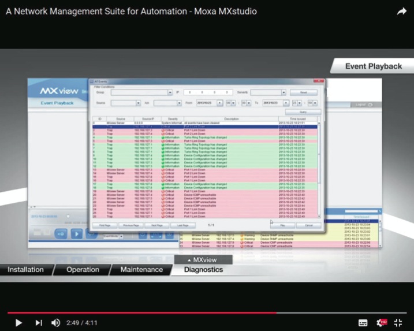The height and width of the screenshot is (331, 414).
Task: Toggle subtitles captions icon
Action: 363,322
